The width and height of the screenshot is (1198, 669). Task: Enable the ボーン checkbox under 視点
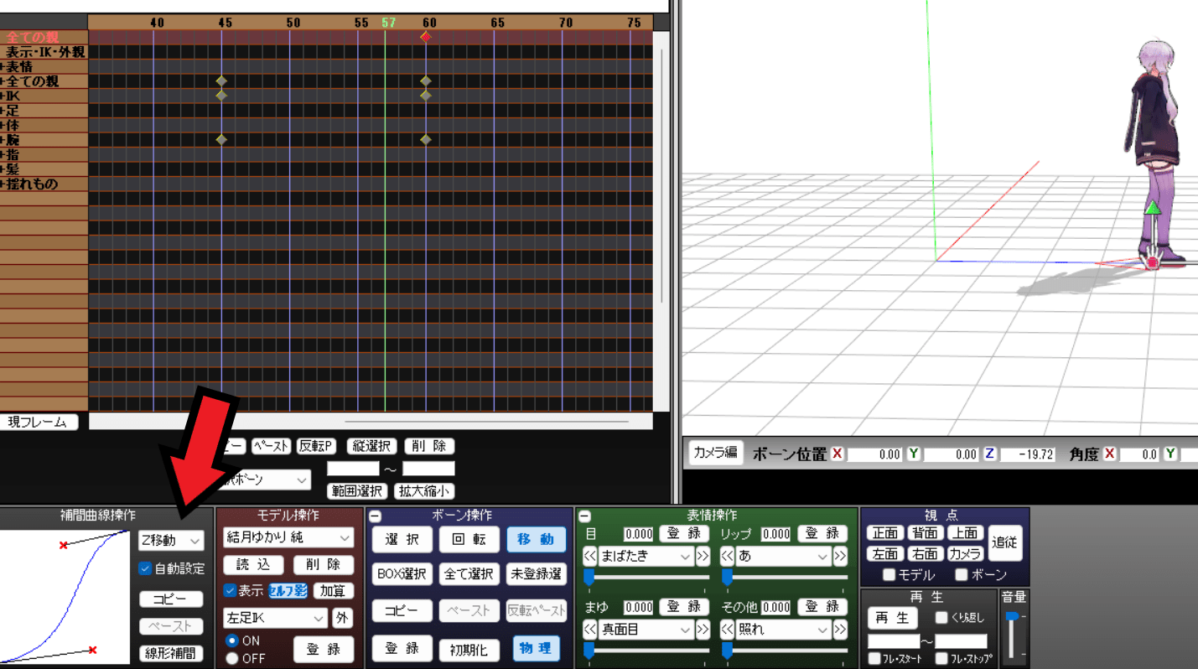coord(962,575)
